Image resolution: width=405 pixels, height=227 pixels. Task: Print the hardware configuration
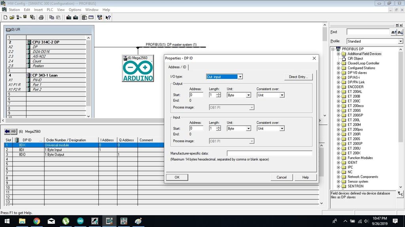pos(41,17)
